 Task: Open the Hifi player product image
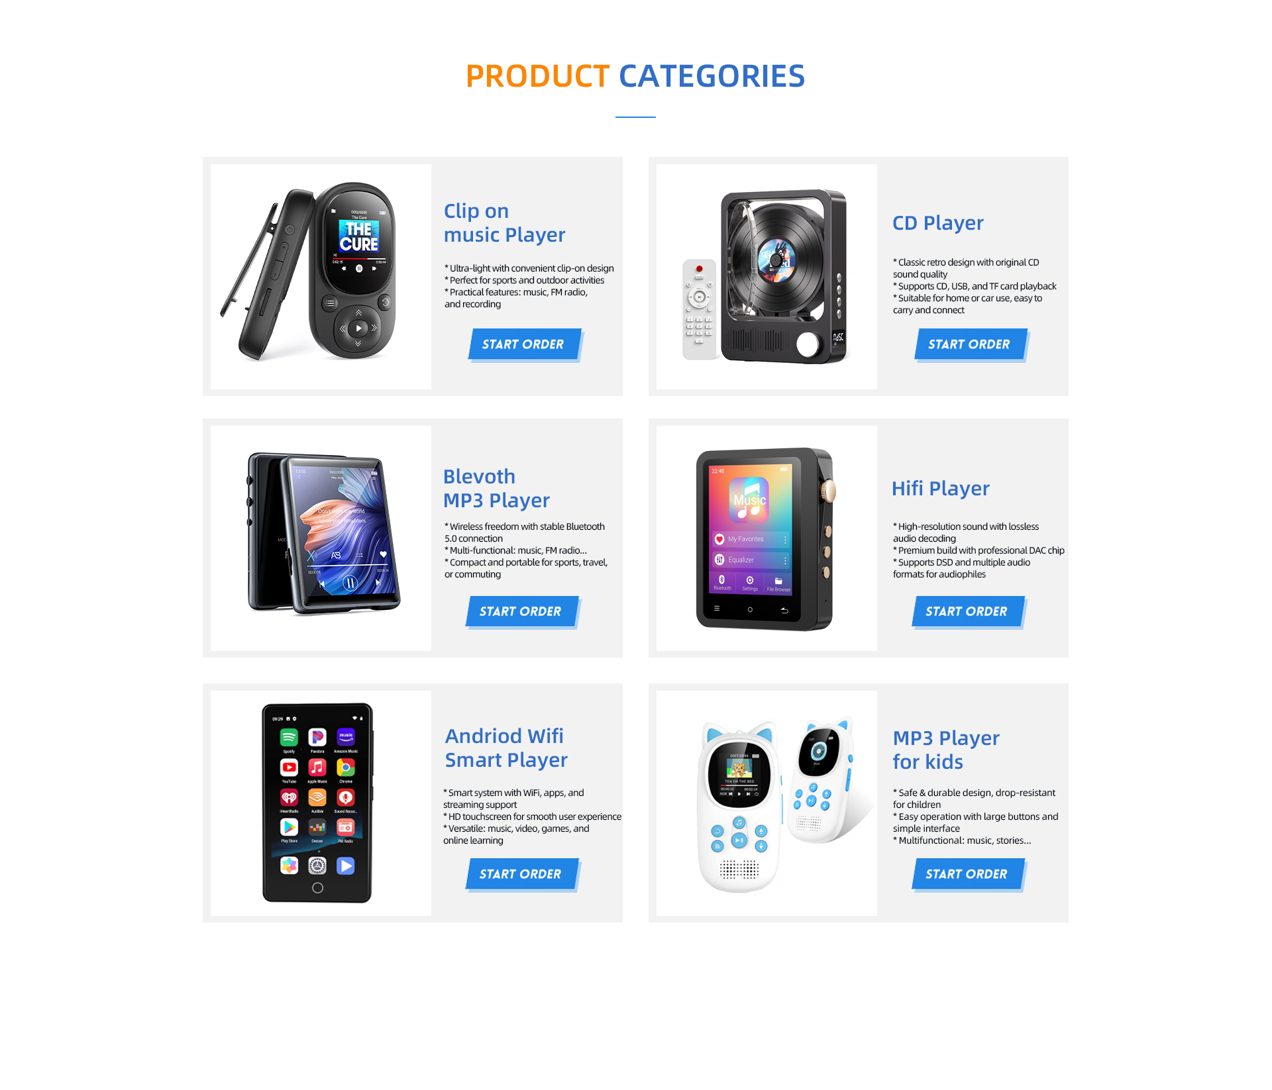tap(767, 538)
